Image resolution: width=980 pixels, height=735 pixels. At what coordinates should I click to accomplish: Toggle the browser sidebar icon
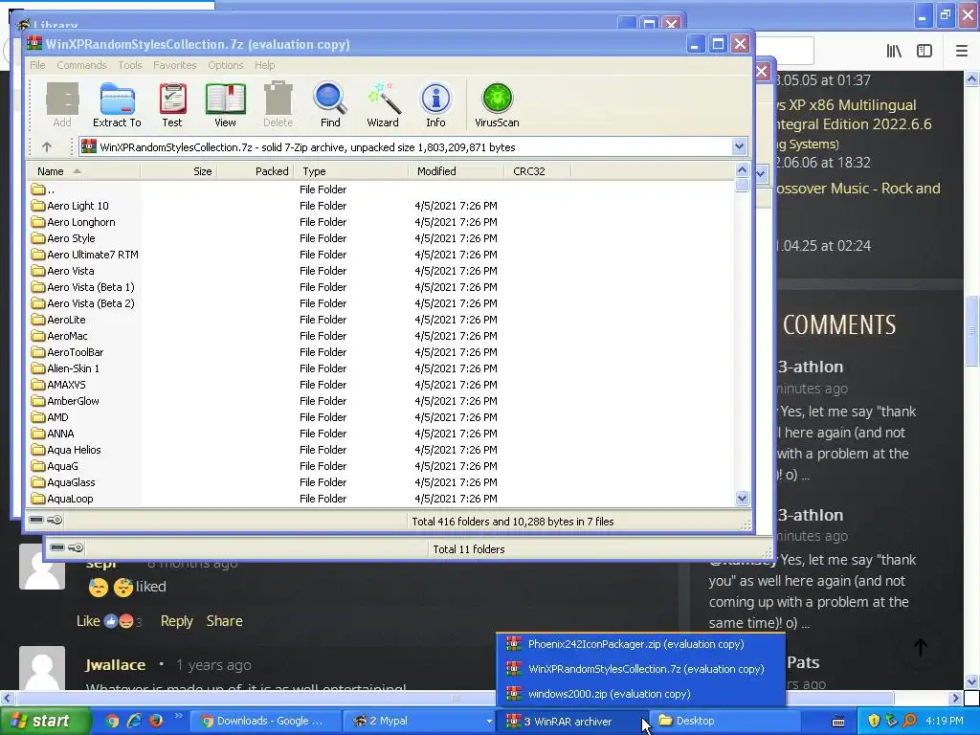[x=924, y=51]
